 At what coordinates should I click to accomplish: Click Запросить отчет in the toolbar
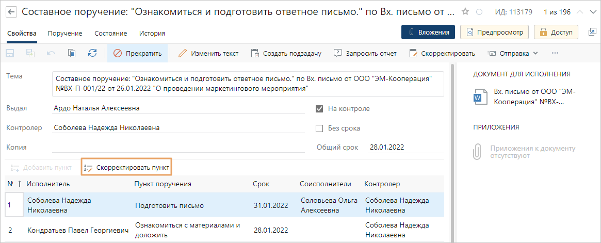[365, 53]
